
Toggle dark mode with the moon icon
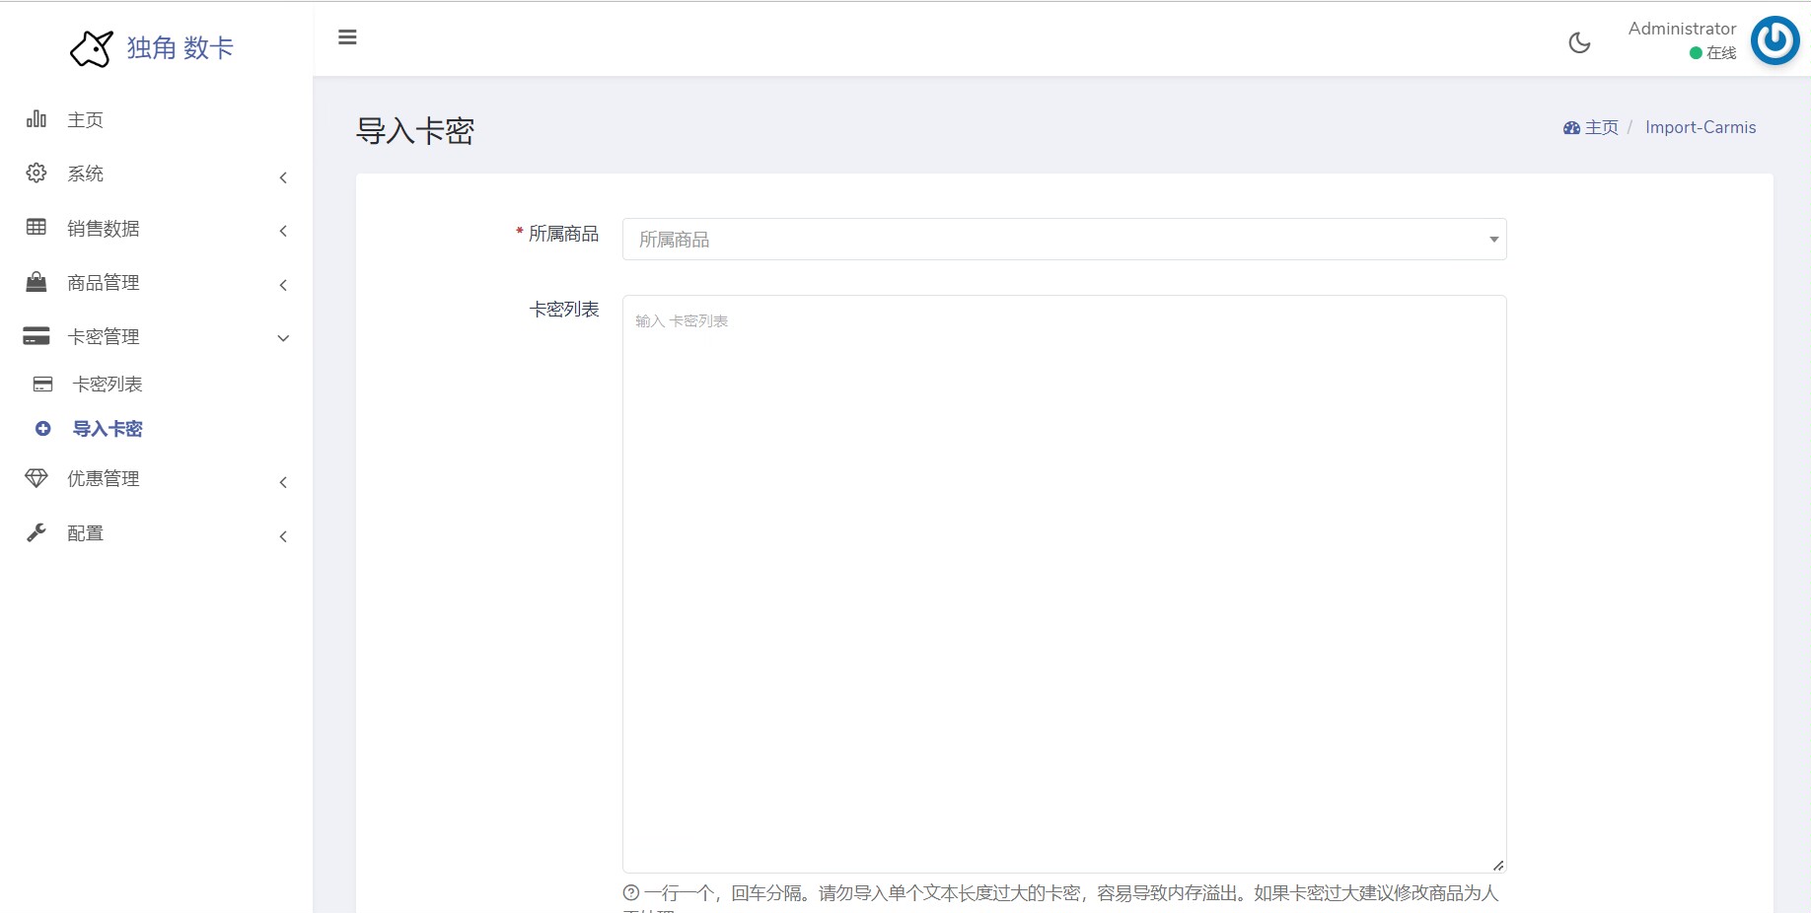point(1579,42)
